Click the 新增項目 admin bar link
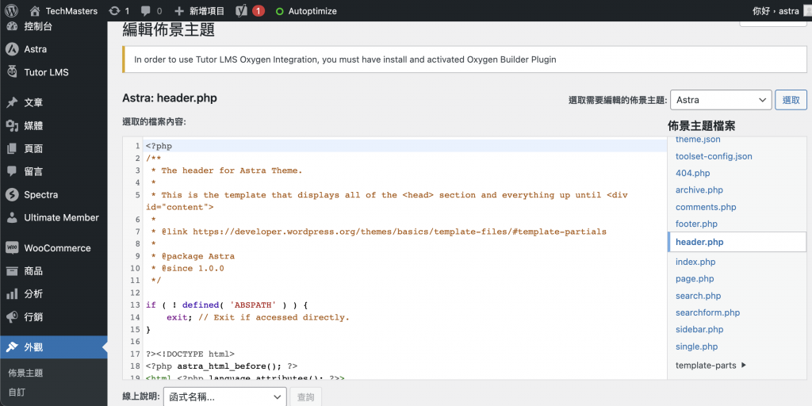The height and width of the screenshot is (406, 812). (207, 11)
